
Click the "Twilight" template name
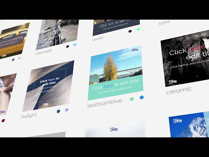29,116
